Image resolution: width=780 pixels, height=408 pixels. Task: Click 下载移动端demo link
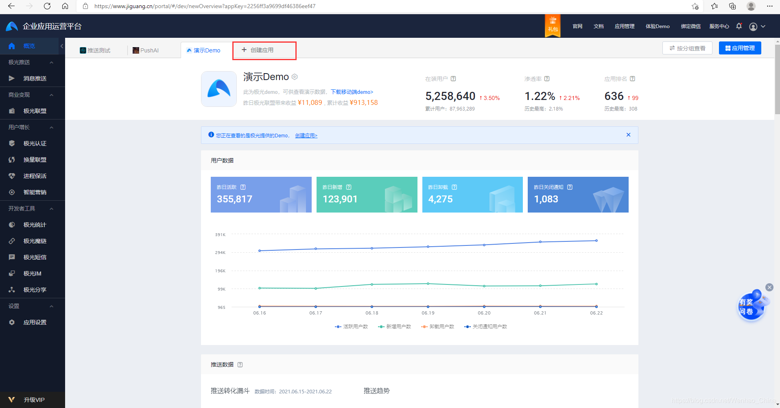(x=352, y=92)
